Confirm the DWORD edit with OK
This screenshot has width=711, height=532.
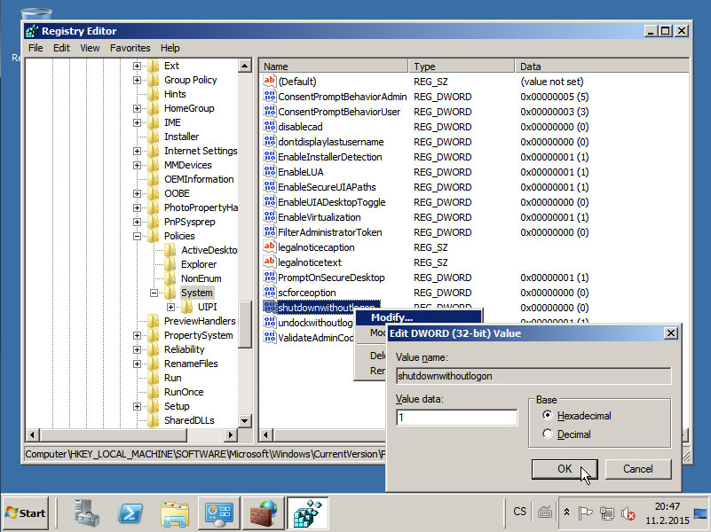(564, 469)
